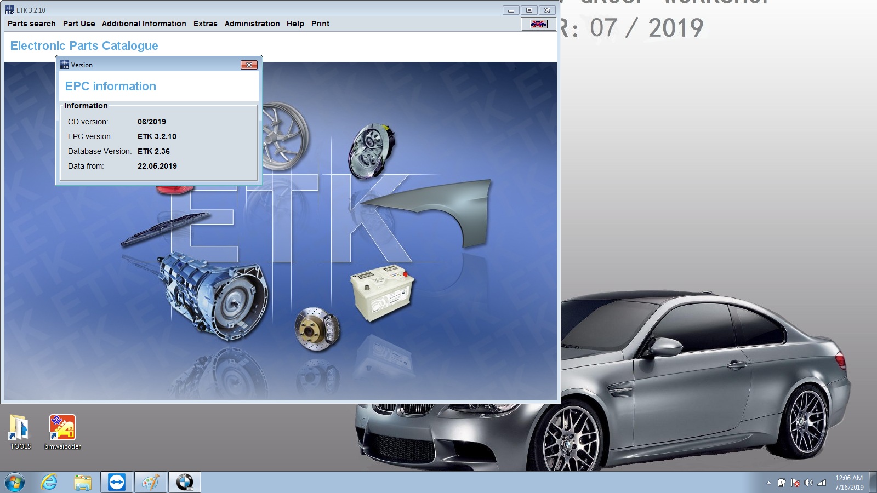Click the Electronic Parts Catalogue heading
Image resolution: width=877 pixels, height=493 pixels.
[84, 45]
